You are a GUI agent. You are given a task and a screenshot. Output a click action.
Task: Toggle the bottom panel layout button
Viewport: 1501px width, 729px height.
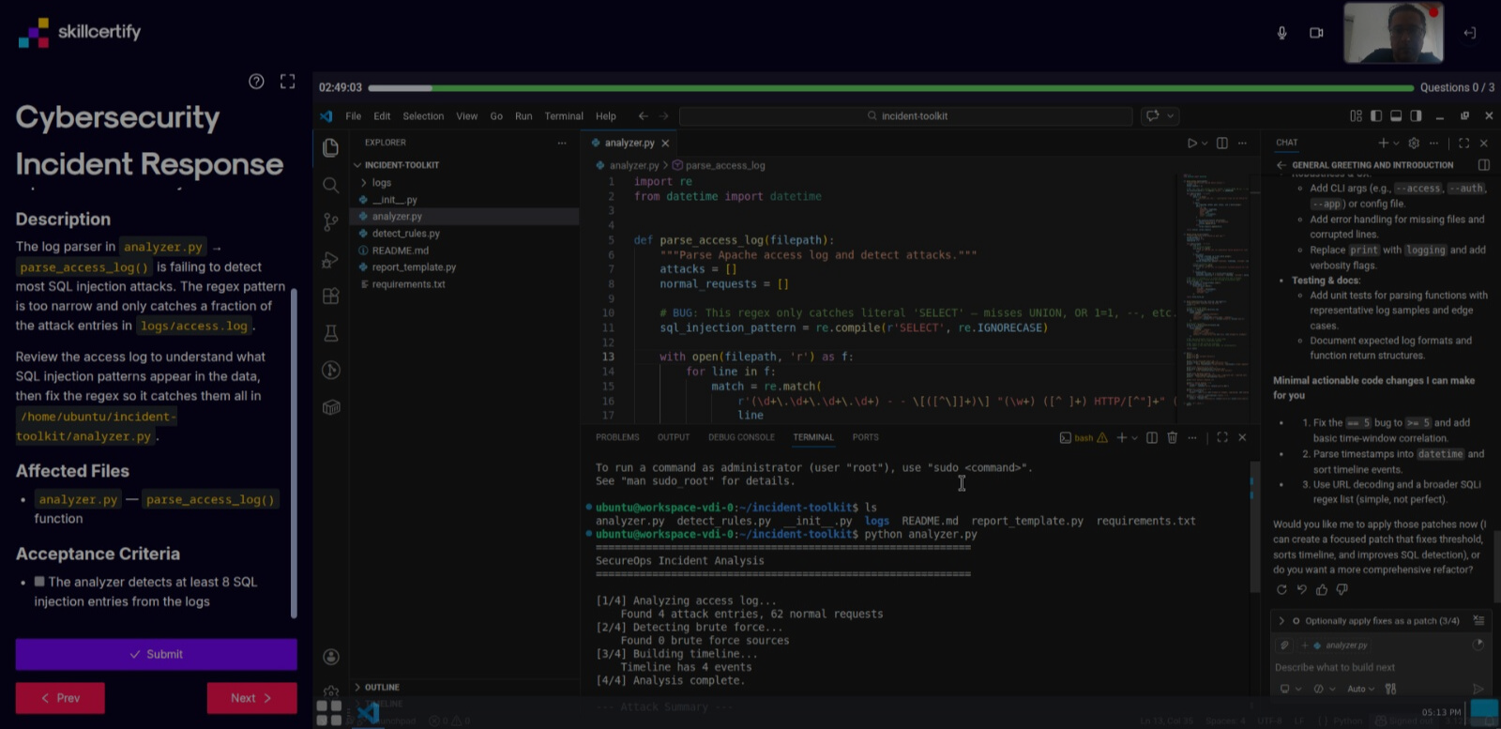(x=1396, y=116)
